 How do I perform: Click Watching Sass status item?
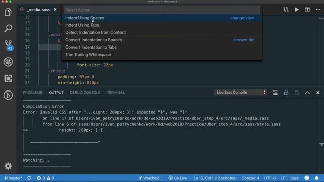pos(151,178)
